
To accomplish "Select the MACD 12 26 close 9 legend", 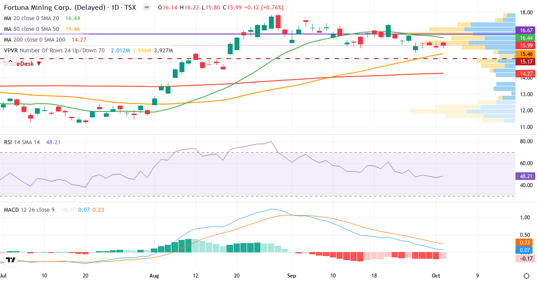I will tap(29, 209).
